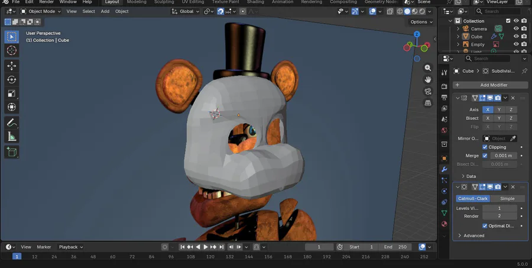Toggle the Clipping checkbox
The image size is (532, 268).
pos(485,147)
